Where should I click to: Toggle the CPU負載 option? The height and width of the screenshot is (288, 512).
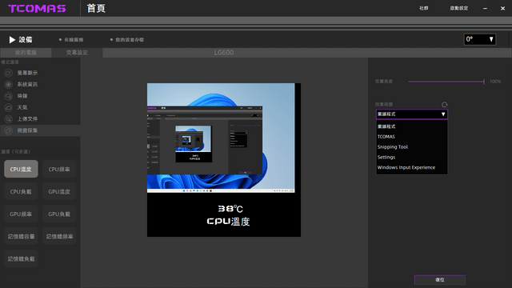(x=21, y=192)
